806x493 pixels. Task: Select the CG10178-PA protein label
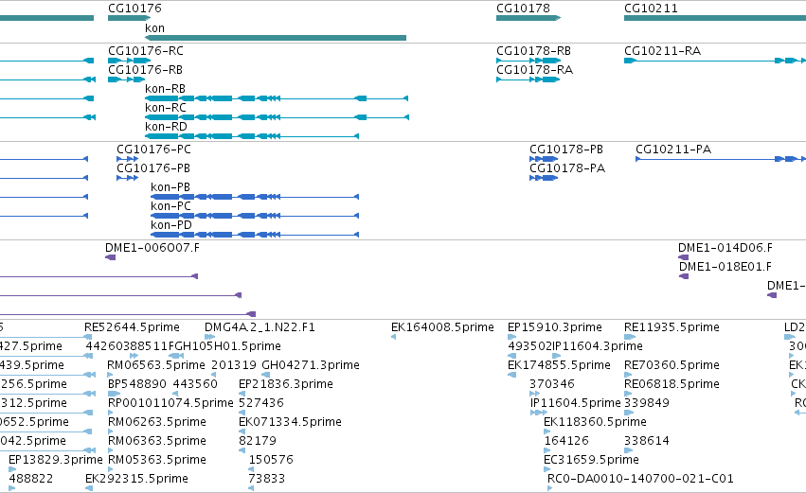[x=567, y=168]
